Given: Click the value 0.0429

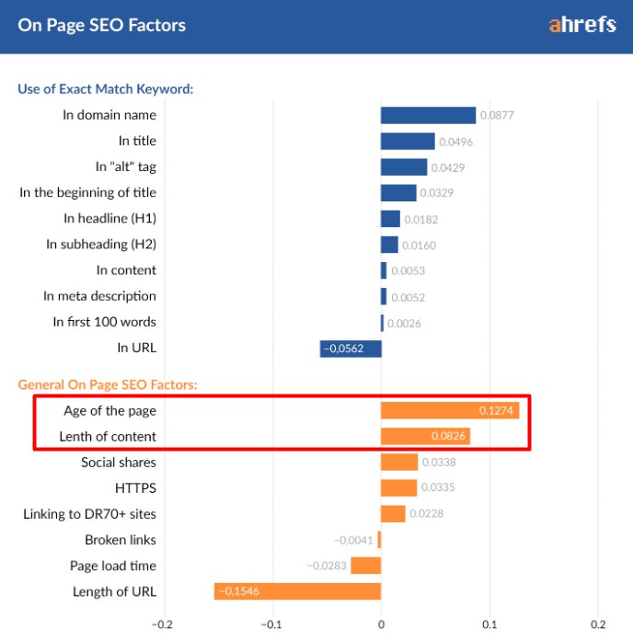Looking at the screenshot, I should click(x=448, y=167).
